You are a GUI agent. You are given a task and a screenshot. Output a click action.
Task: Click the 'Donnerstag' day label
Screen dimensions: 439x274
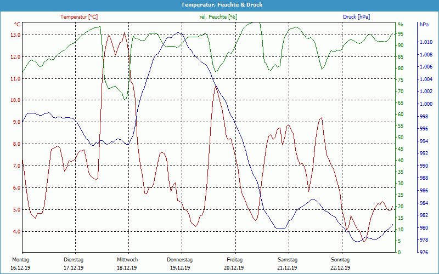pyautogui.click(x=180, y=260)
